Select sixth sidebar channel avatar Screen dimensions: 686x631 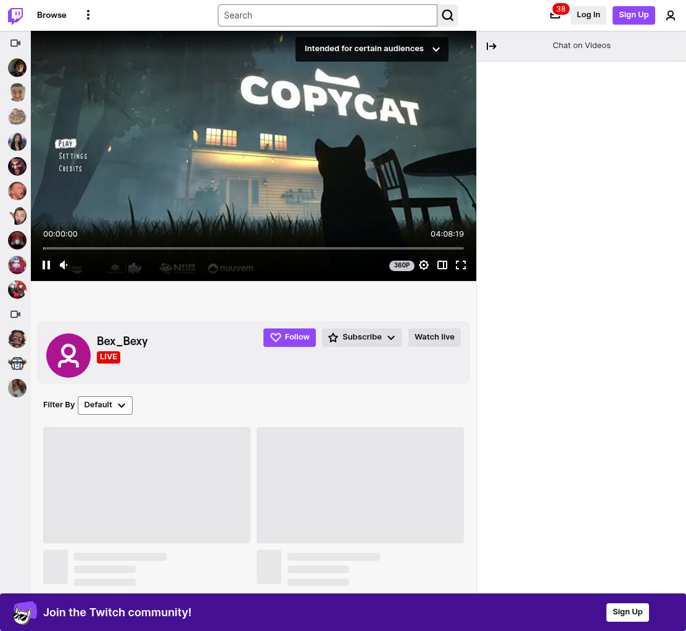tap(17, 191)
